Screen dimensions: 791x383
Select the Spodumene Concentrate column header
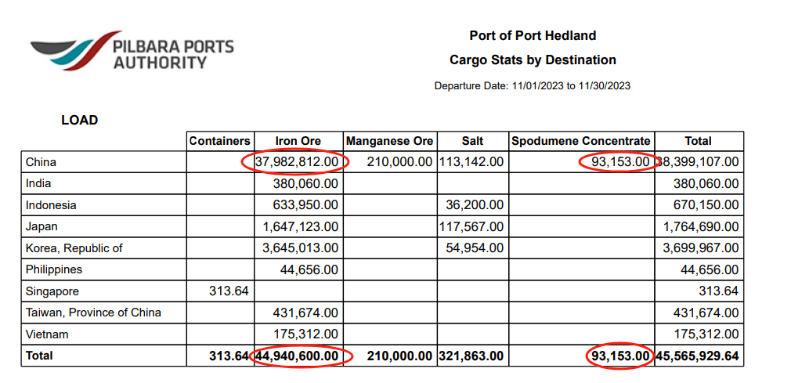point(580,141)
